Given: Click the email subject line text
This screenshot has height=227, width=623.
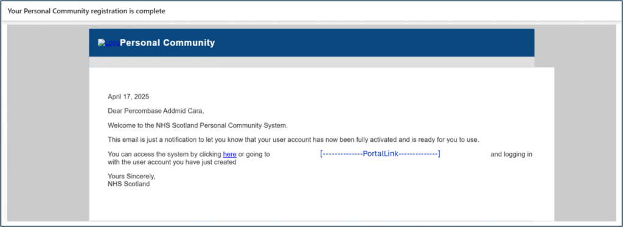Looking at the screenshot, I should click(x=86, y=11).
